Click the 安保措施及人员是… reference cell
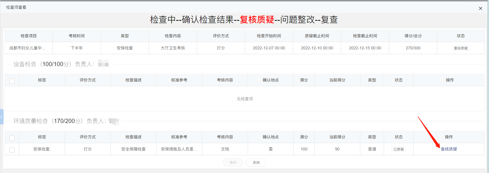489x173 pixels. click(x=179, y=149)
